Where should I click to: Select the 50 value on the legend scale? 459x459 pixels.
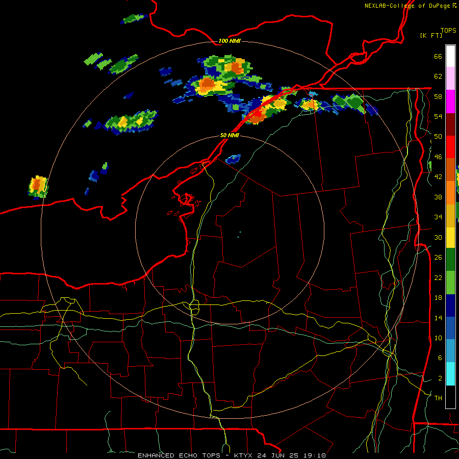438,137
